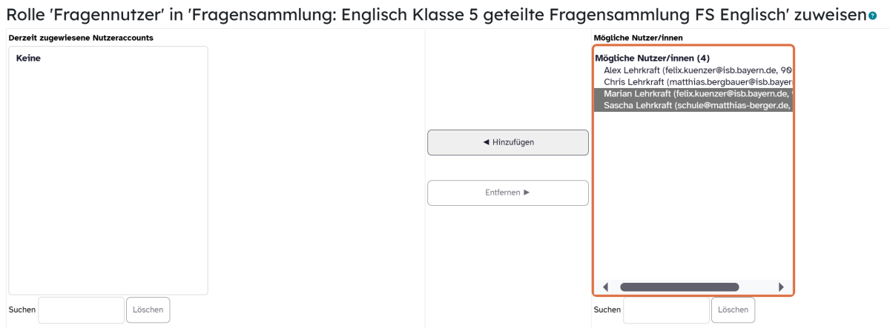Click the right arrow of horizontal scrollbar

[x=781, y=287]
